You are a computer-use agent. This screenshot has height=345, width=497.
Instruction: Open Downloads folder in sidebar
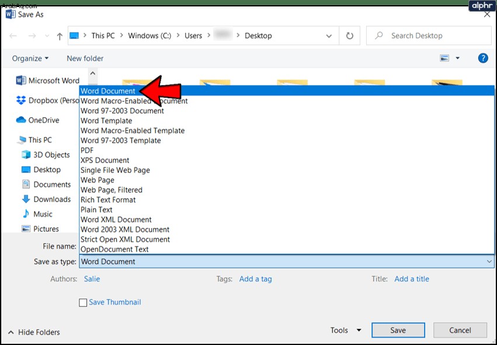46,199
